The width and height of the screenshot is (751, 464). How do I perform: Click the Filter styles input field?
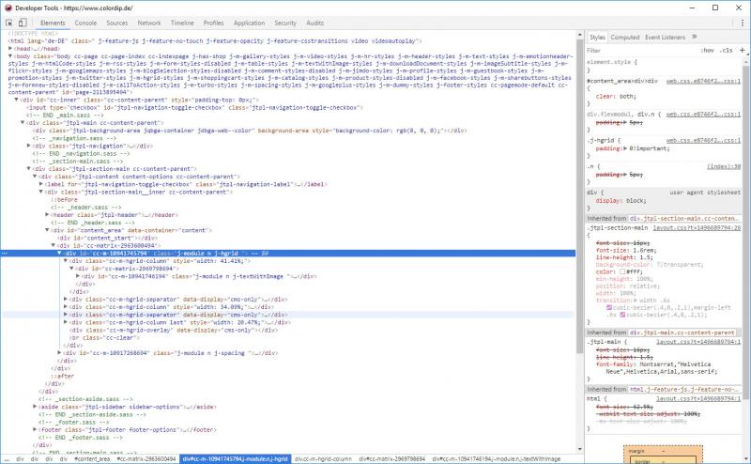pos(638,50)
